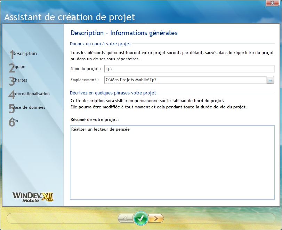Click the Nom du projet field
The image size is (282, 230).
[x=190, y=69]
